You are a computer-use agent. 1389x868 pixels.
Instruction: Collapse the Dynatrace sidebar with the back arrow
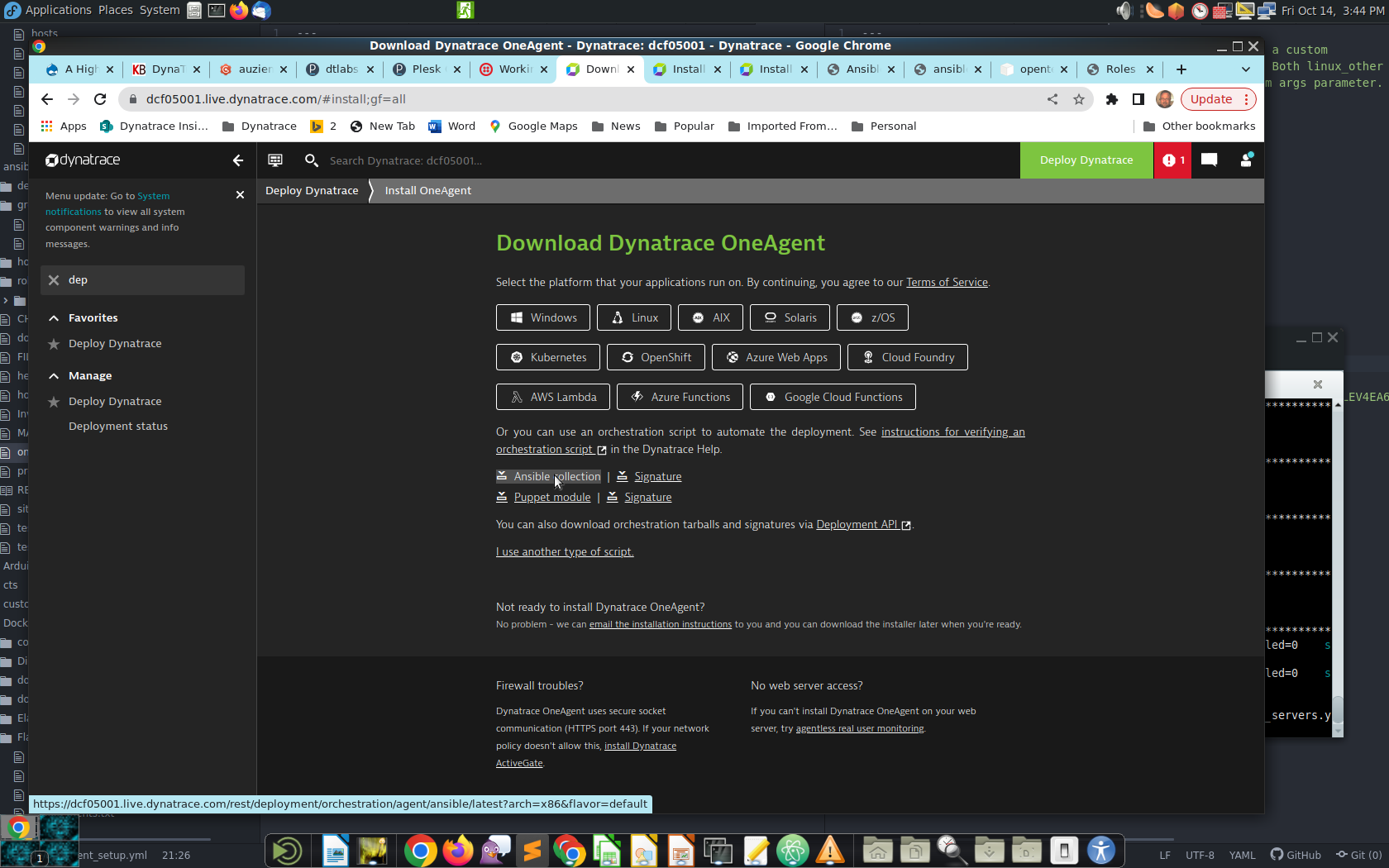pos(238,160)
